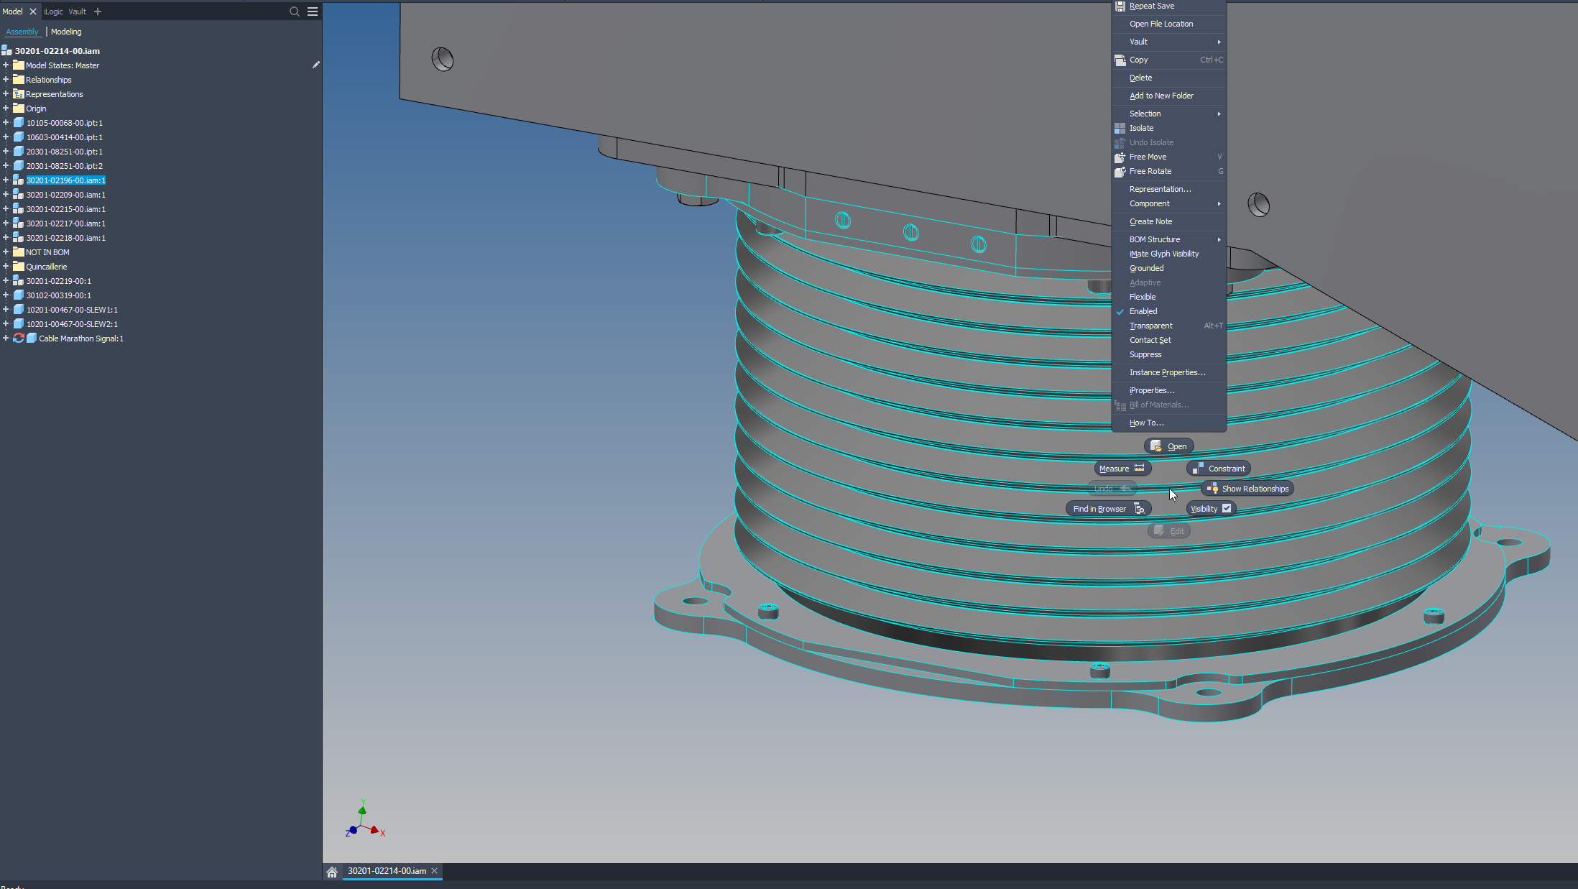The width and height of the screenshot is (1578, 889).
Task: Expand the Quincaillerie folder node
Action: point(6,267)
